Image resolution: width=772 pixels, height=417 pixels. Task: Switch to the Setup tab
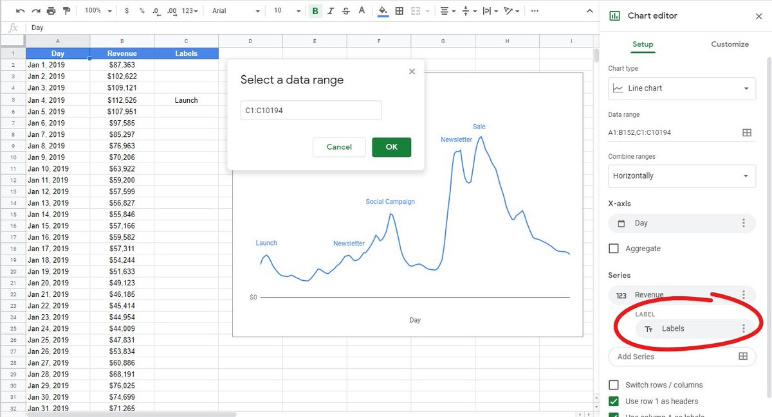643,44
